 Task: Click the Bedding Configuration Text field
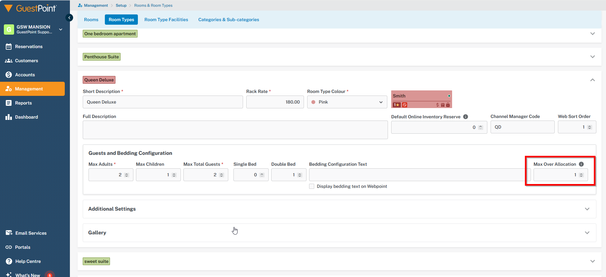tap(420, 175)
